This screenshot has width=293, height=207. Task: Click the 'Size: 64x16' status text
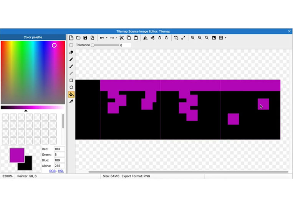[x=111, y=176]
